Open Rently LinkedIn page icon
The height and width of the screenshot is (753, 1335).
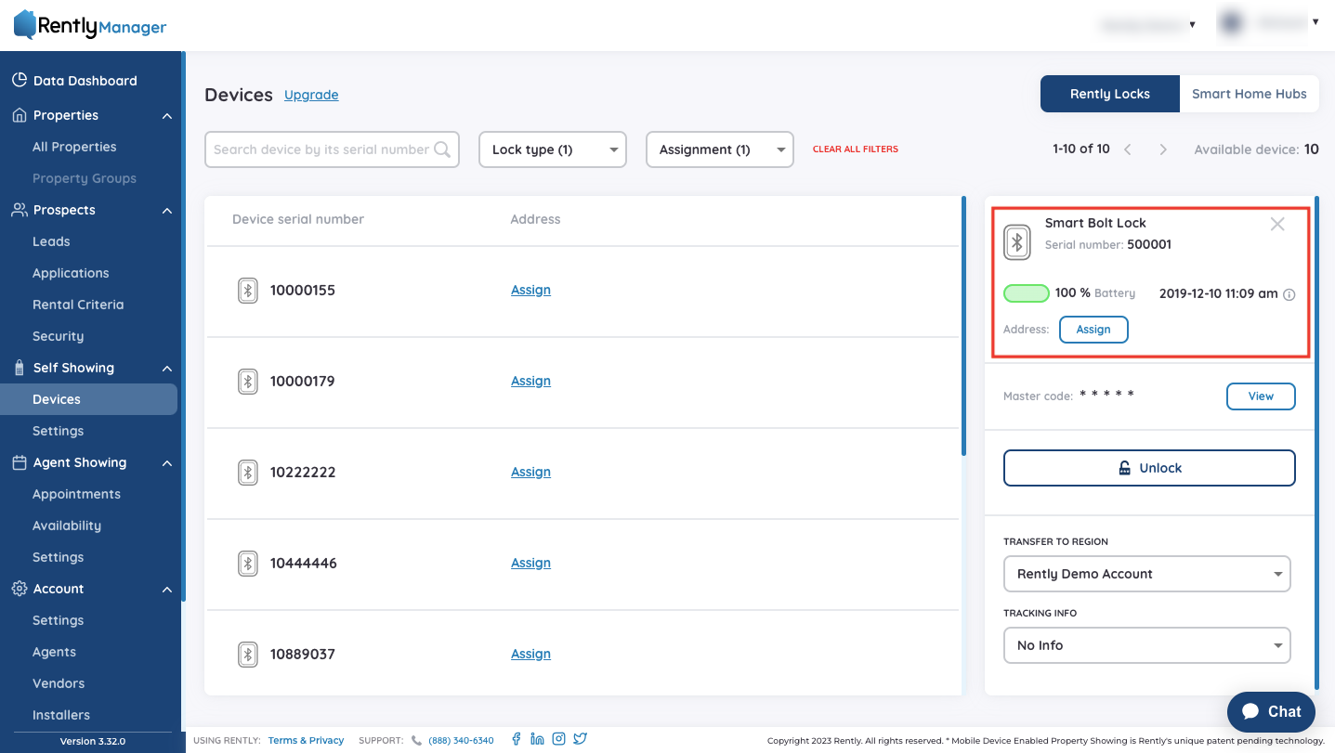537,739
